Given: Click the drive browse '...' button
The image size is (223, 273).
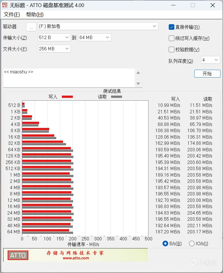Looking at the screenshot, I should point(31,27).
